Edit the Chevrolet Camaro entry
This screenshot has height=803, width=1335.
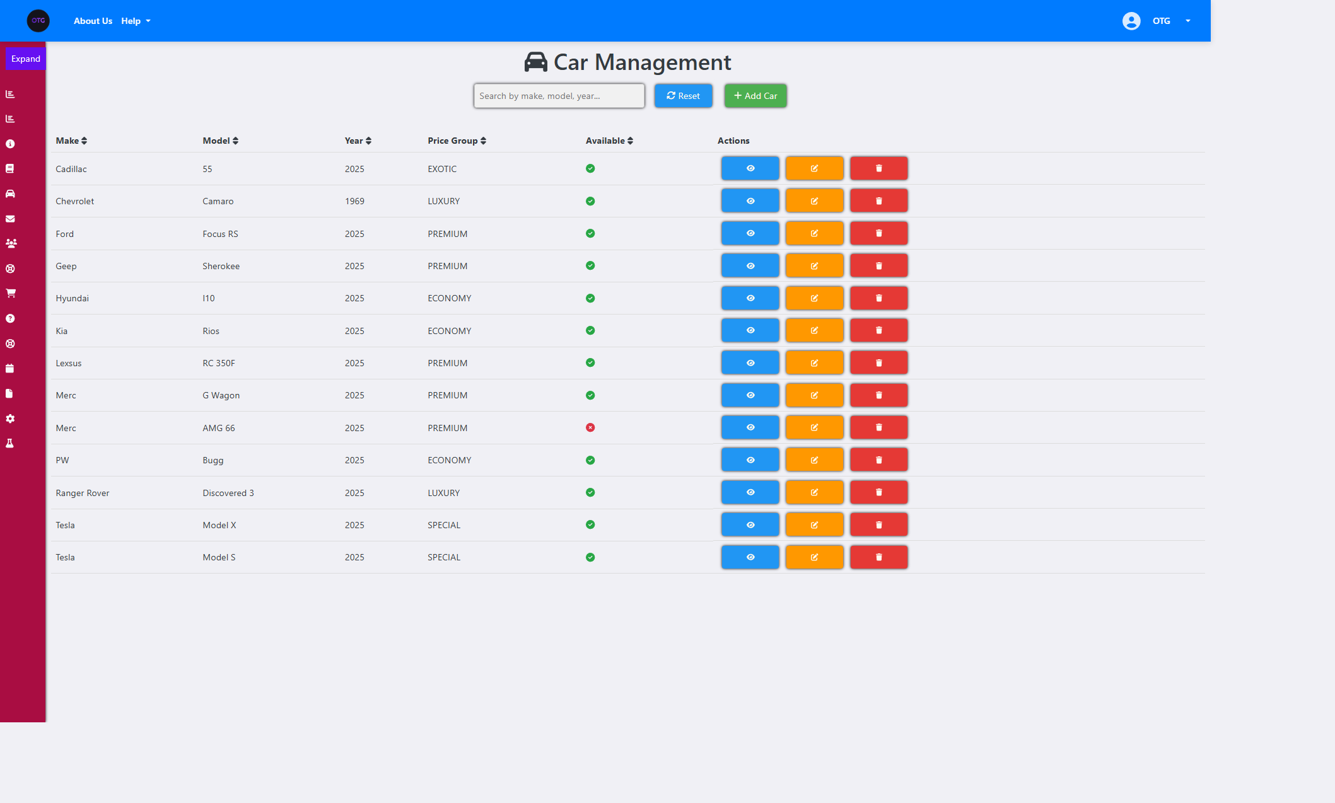click(814, 201)
